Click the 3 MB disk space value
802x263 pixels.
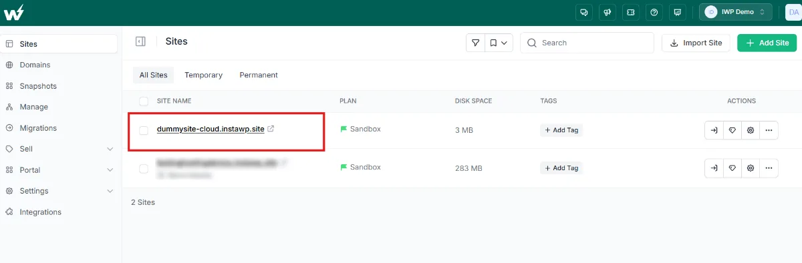pos(464,130)
